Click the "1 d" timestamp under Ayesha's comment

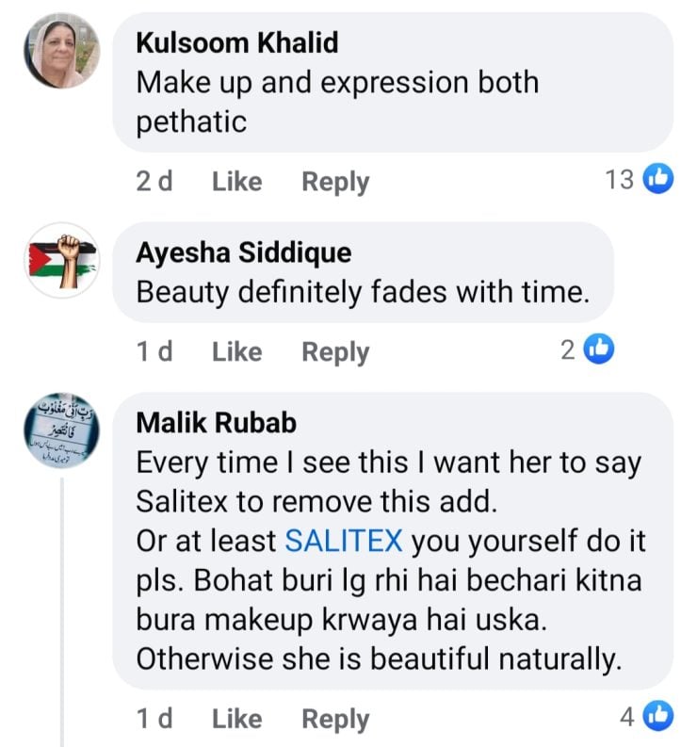tap(154, 351)
